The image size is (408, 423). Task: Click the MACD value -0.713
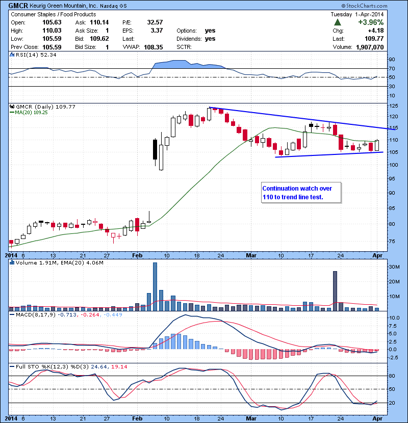click(x=67, y=314)
